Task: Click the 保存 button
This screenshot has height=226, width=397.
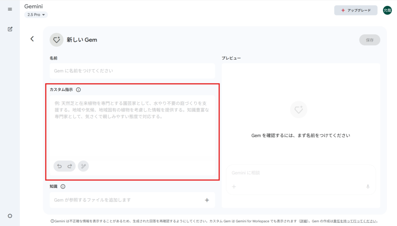Action: 369,40
